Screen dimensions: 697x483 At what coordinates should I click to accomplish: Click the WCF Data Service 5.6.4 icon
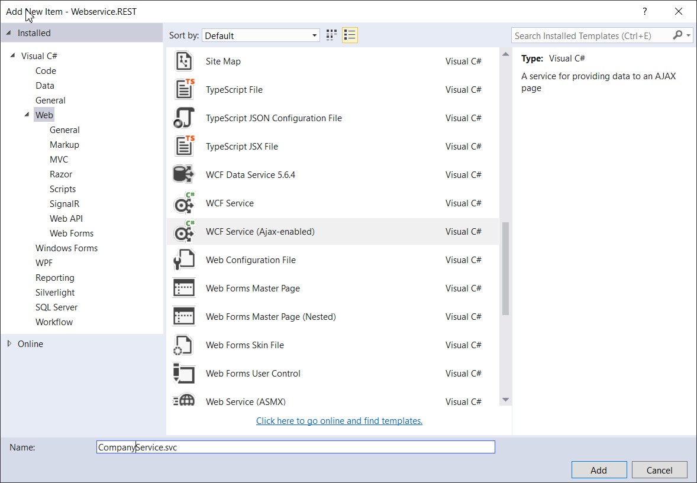(183, 174)
